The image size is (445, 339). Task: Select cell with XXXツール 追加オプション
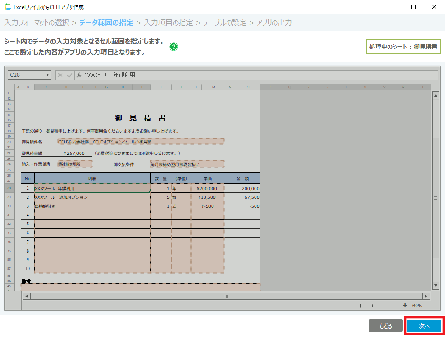pos(92,197)
